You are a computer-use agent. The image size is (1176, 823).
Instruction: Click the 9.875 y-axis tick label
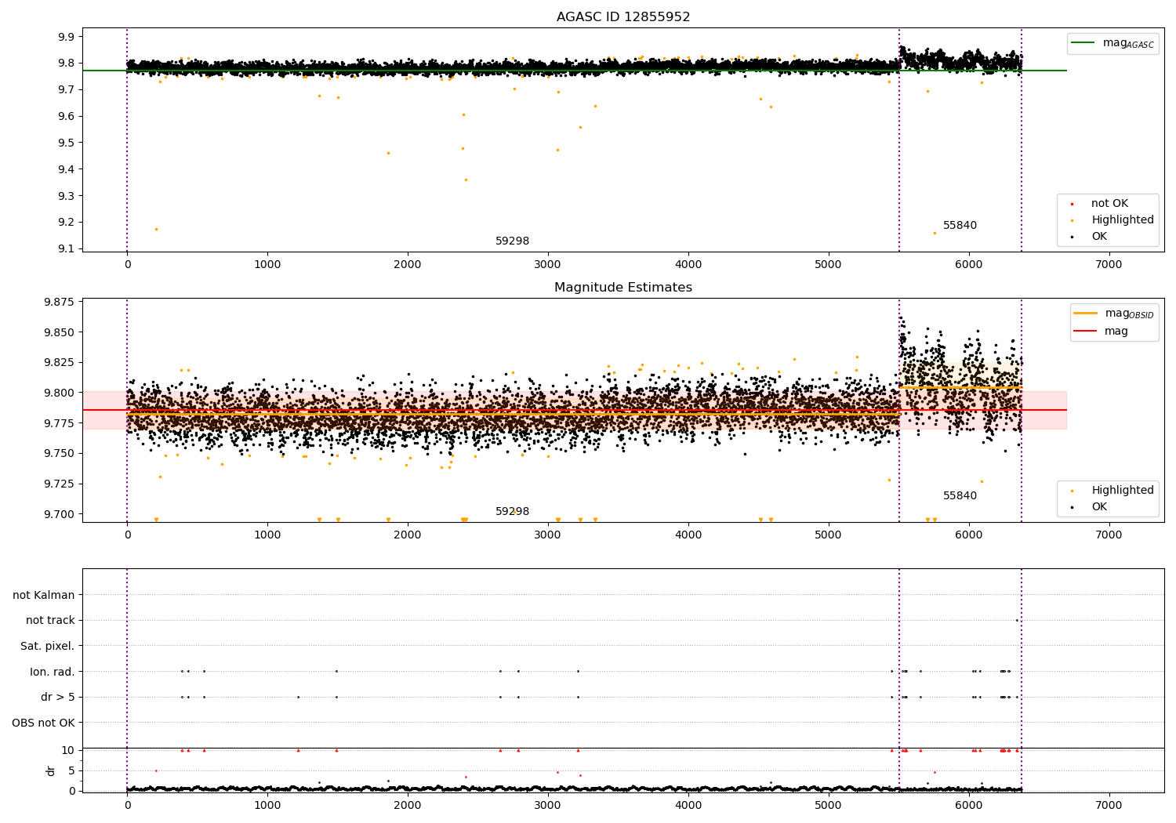pos(61,302)
